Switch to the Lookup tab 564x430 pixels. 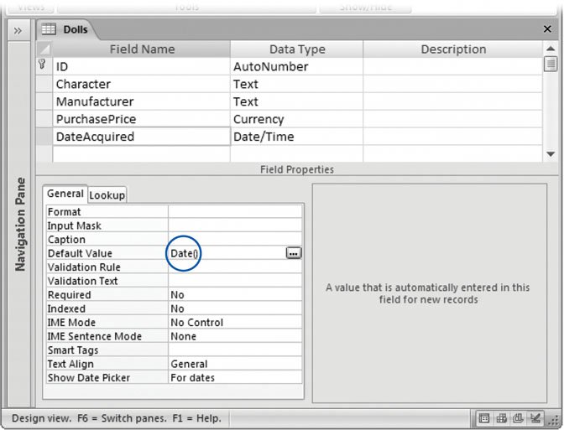coord(107,194)
